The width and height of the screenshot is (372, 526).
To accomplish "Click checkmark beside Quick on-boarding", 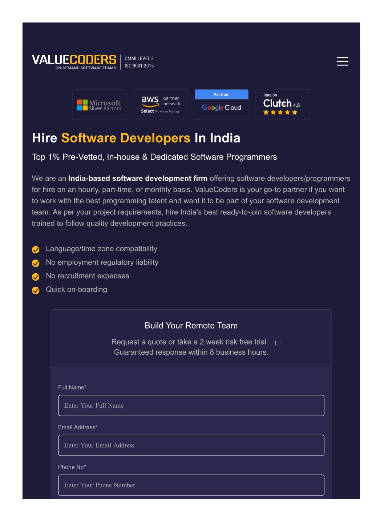I will click(x=36, y=290).
